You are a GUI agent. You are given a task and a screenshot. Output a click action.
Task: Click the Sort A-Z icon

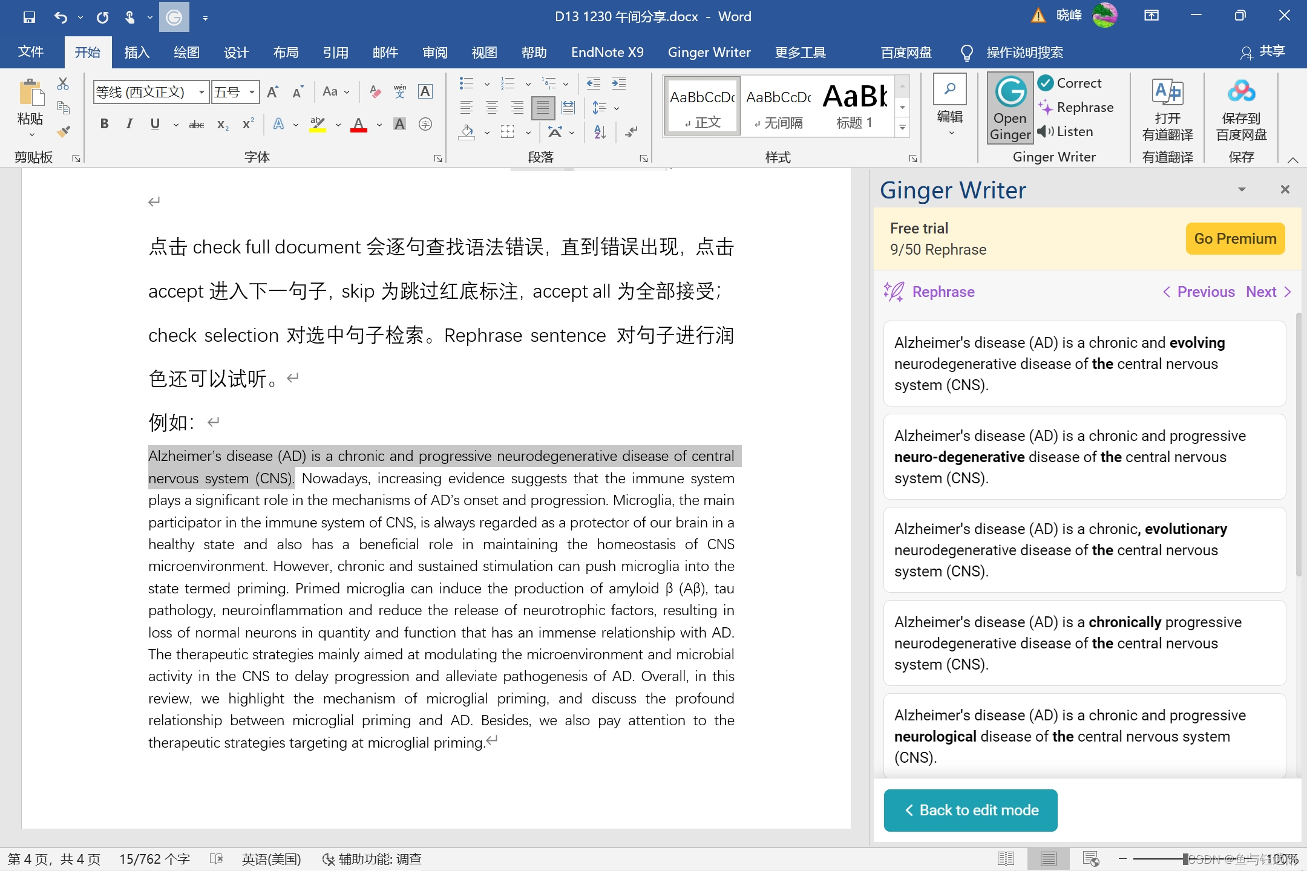tap(600, 132)
